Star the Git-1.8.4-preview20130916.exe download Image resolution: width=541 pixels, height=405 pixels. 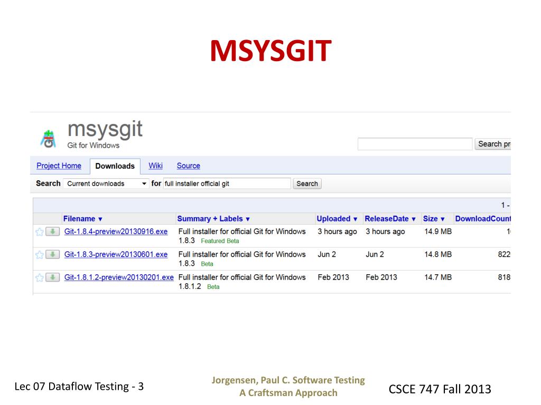click(x=39, y=232)
